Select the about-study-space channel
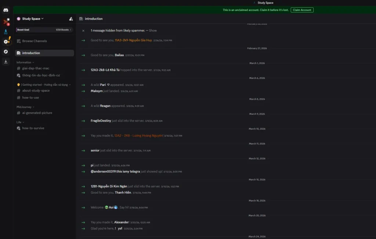Screen dimensions: 376x239 click(x=36, y=90)
